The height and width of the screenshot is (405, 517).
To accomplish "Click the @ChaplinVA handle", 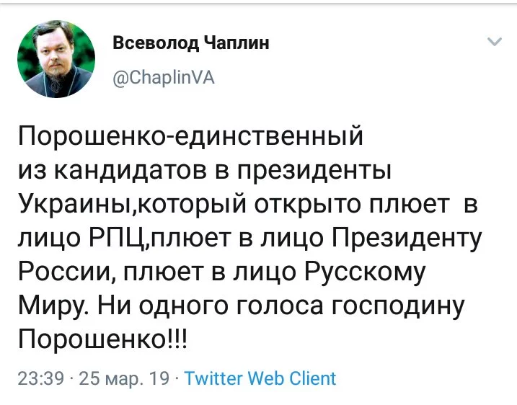I will (164, 77).
